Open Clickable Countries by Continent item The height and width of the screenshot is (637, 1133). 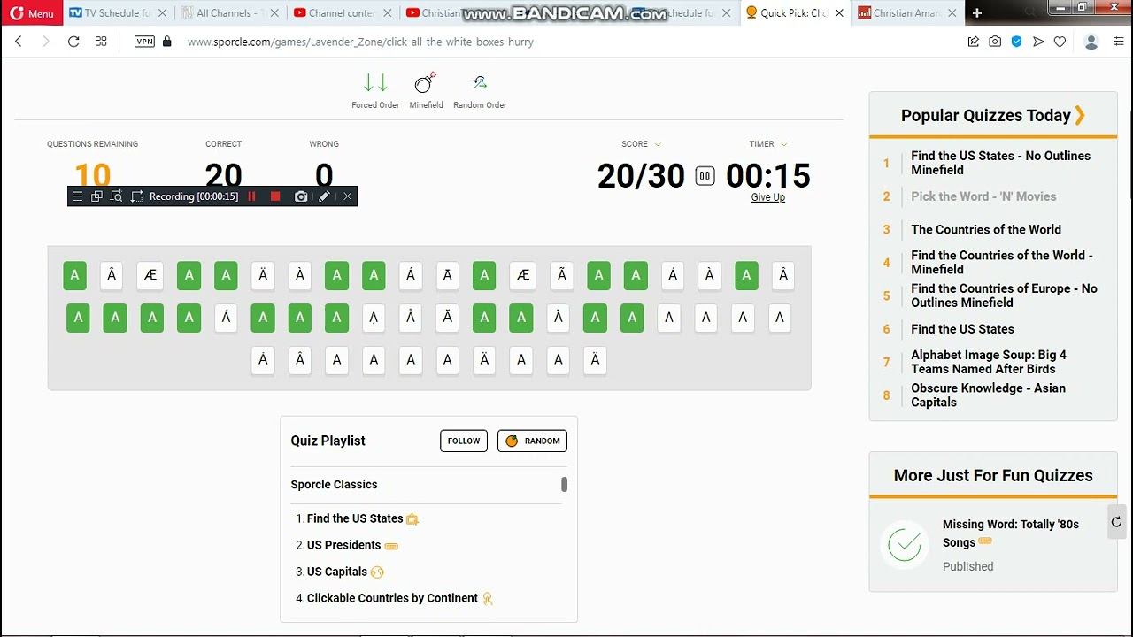point(392,598)
